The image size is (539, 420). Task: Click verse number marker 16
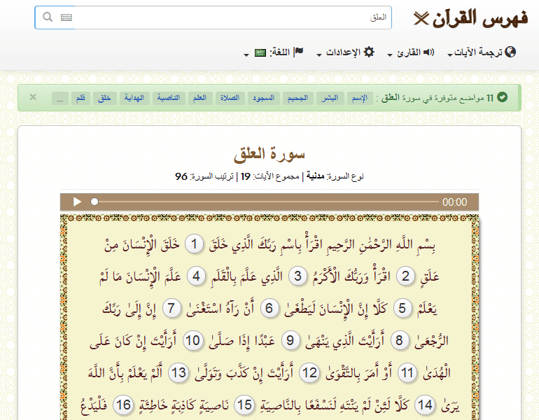tap(123, 405)
